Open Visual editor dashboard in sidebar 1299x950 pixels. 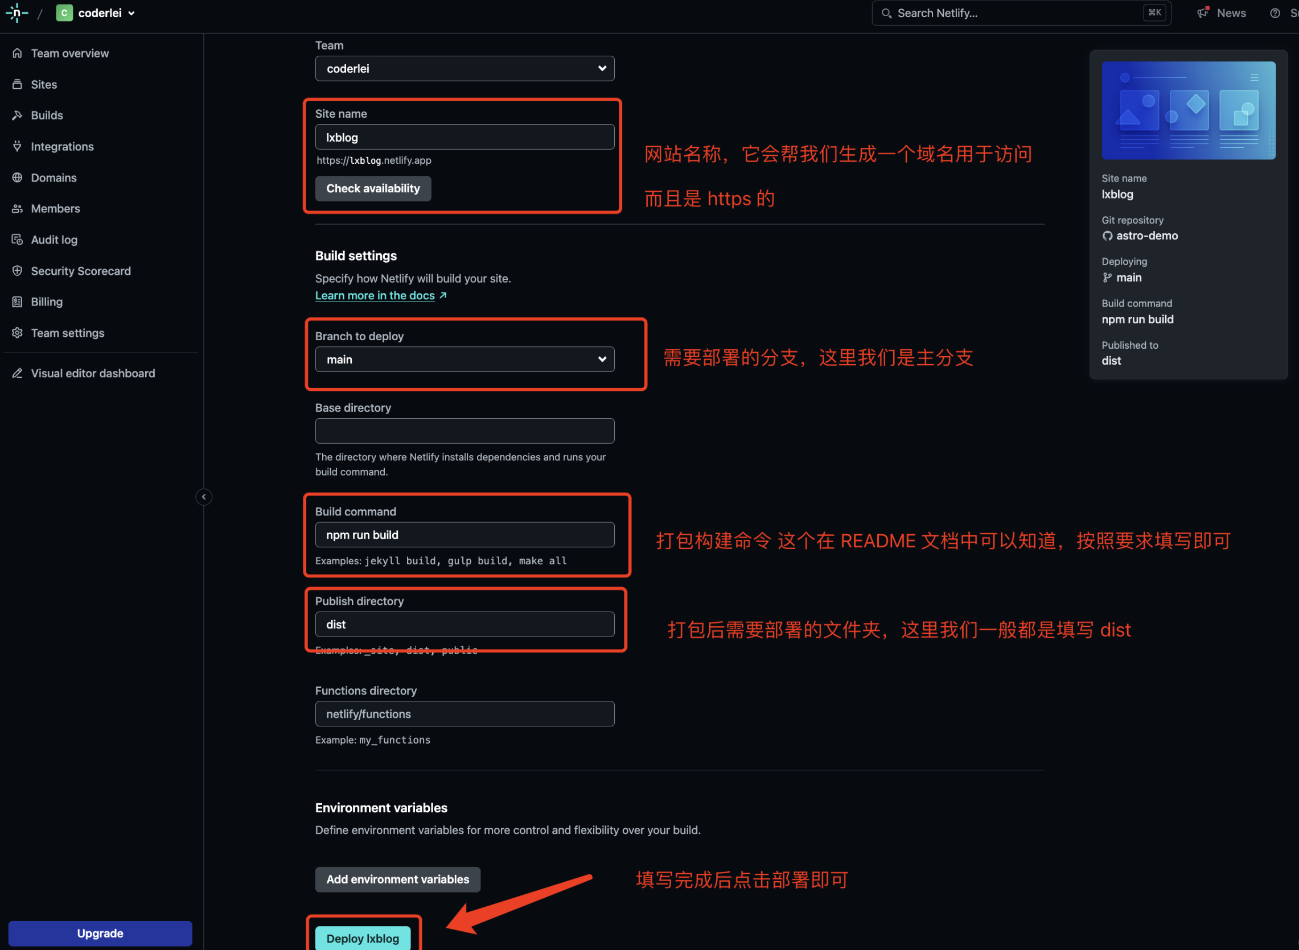coord(93,373)
